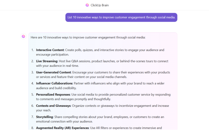Select the purple user prompt message bubble
This screenshot has height=133, width=209.
point(121,17)
